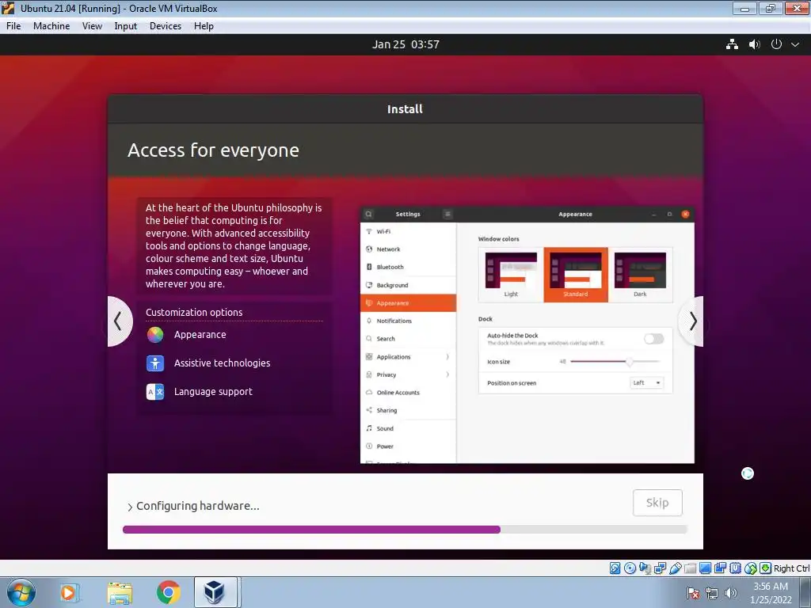Open the Machine menu
This screenshot has width=811, height=608.
51,26
